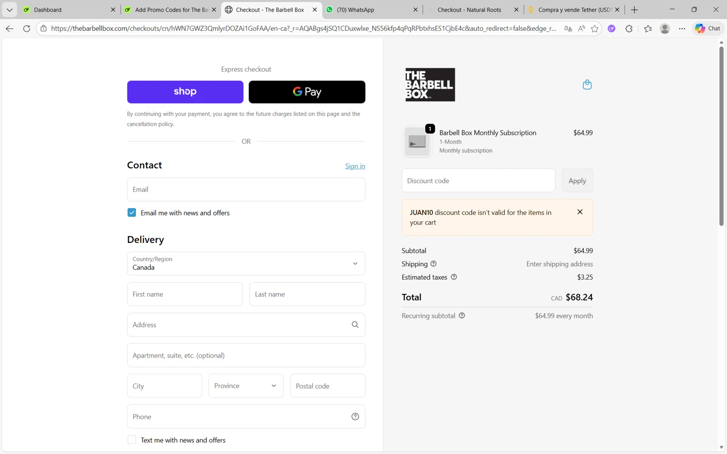Focus the Postal code field
Viewport: 727px width, 454px height.
(328, 386)
